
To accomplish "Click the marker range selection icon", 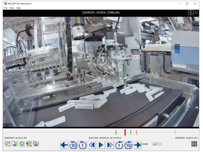I will coord(36,144).
